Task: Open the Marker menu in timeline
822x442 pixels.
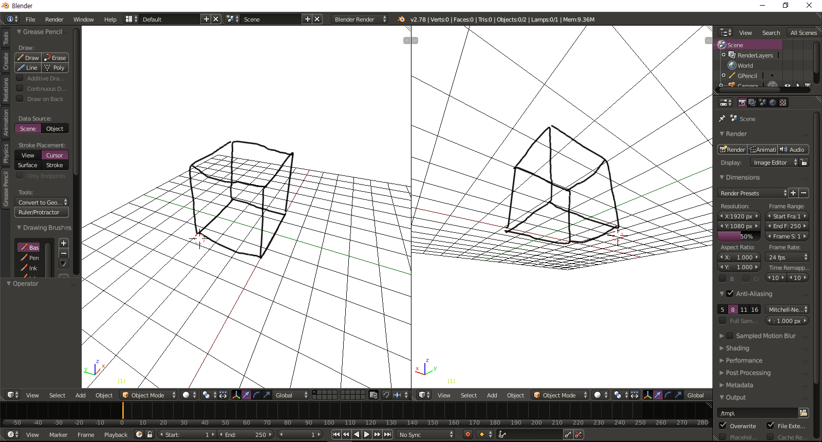Action: tap(58, 434)
